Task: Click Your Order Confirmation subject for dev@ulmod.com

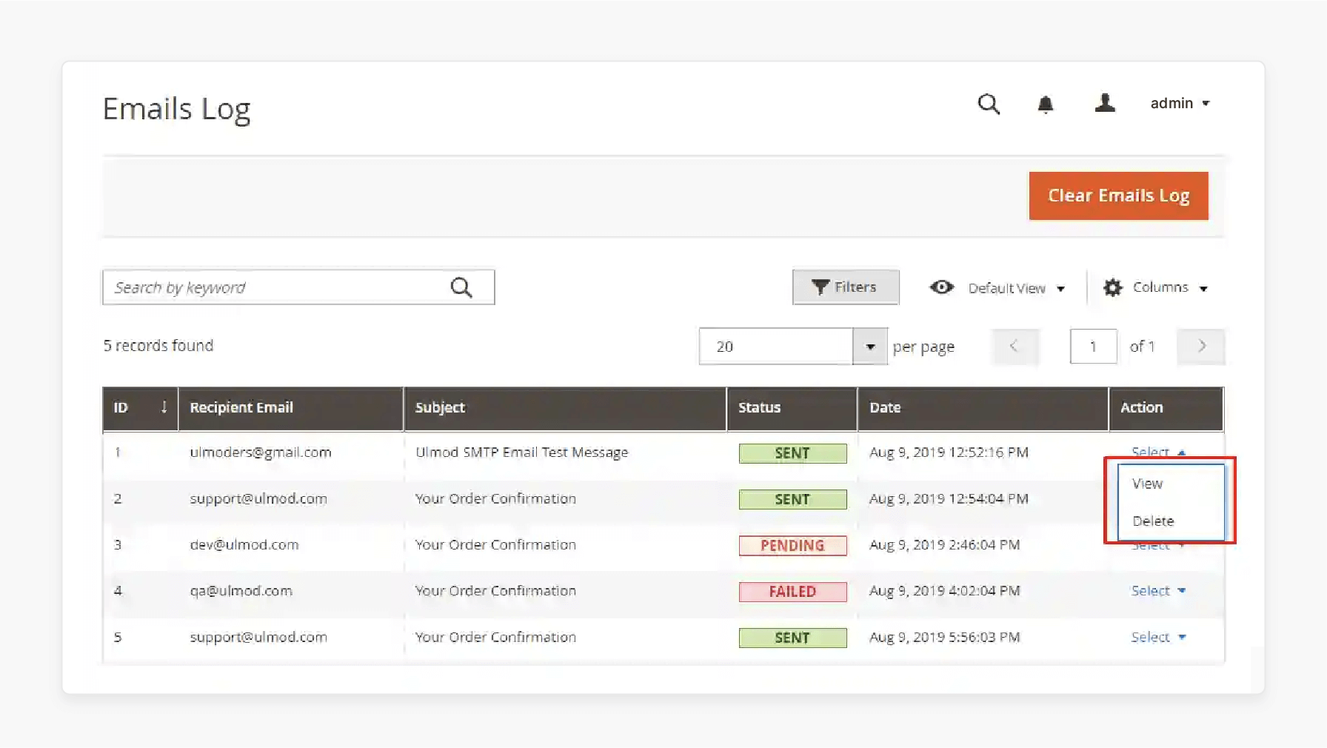Action: pos(495,545)
